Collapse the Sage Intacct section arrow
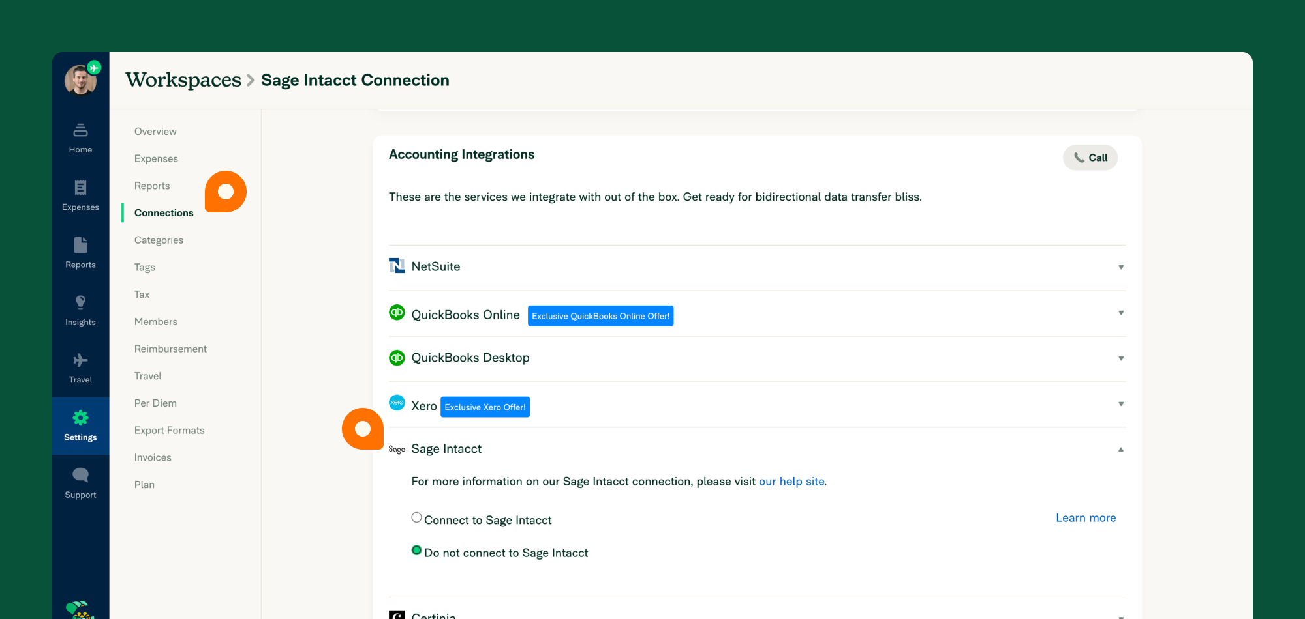This screenshot has width=1305, height=619. 1121,450
